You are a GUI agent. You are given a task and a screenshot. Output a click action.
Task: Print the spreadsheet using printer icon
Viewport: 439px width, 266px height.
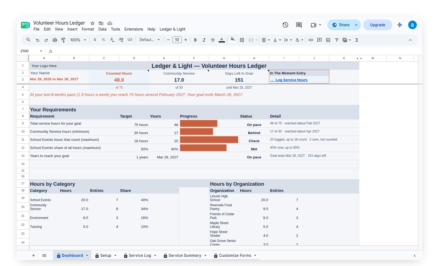(x=55, y=40)
